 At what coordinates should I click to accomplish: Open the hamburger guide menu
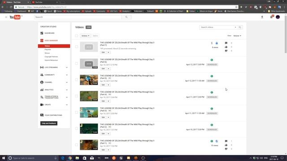[6, 17]
